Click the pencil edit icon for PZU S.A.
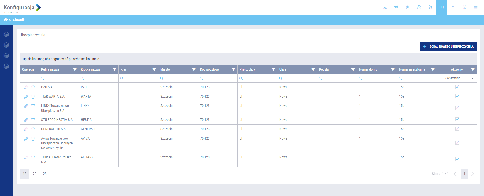This screenshot has height=196, width=484. click(x=26, y=87)
